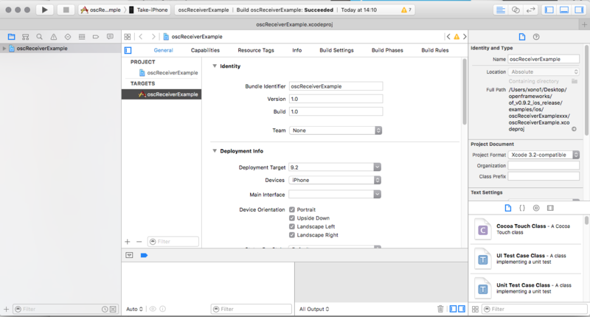Image resolution: width=590 pixels, height=317 pixels.
Task: Go back in the editor history
Action: pyautogui.click(x=141, y=36)
